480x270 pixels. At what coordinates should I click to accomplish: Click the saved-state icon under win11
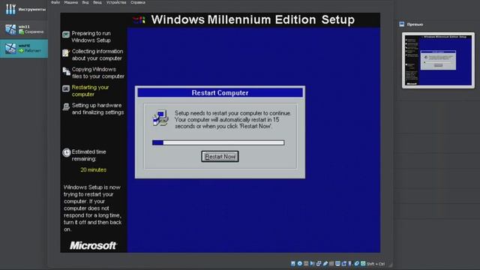pos(21,31)
